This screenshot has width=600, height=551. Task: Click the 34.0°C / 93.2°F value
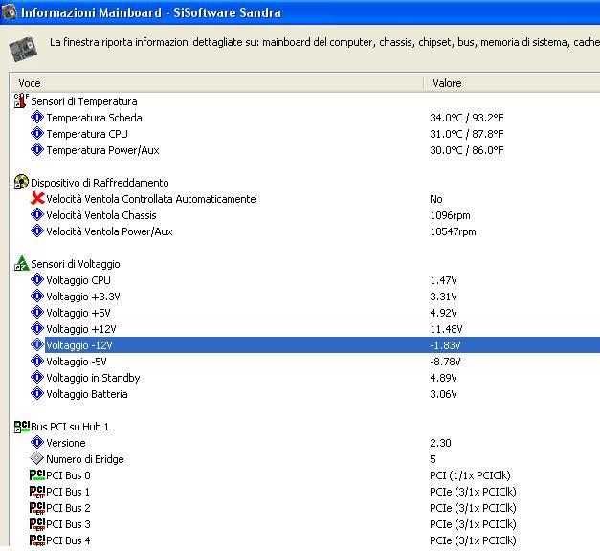click(x=466, y=118)
